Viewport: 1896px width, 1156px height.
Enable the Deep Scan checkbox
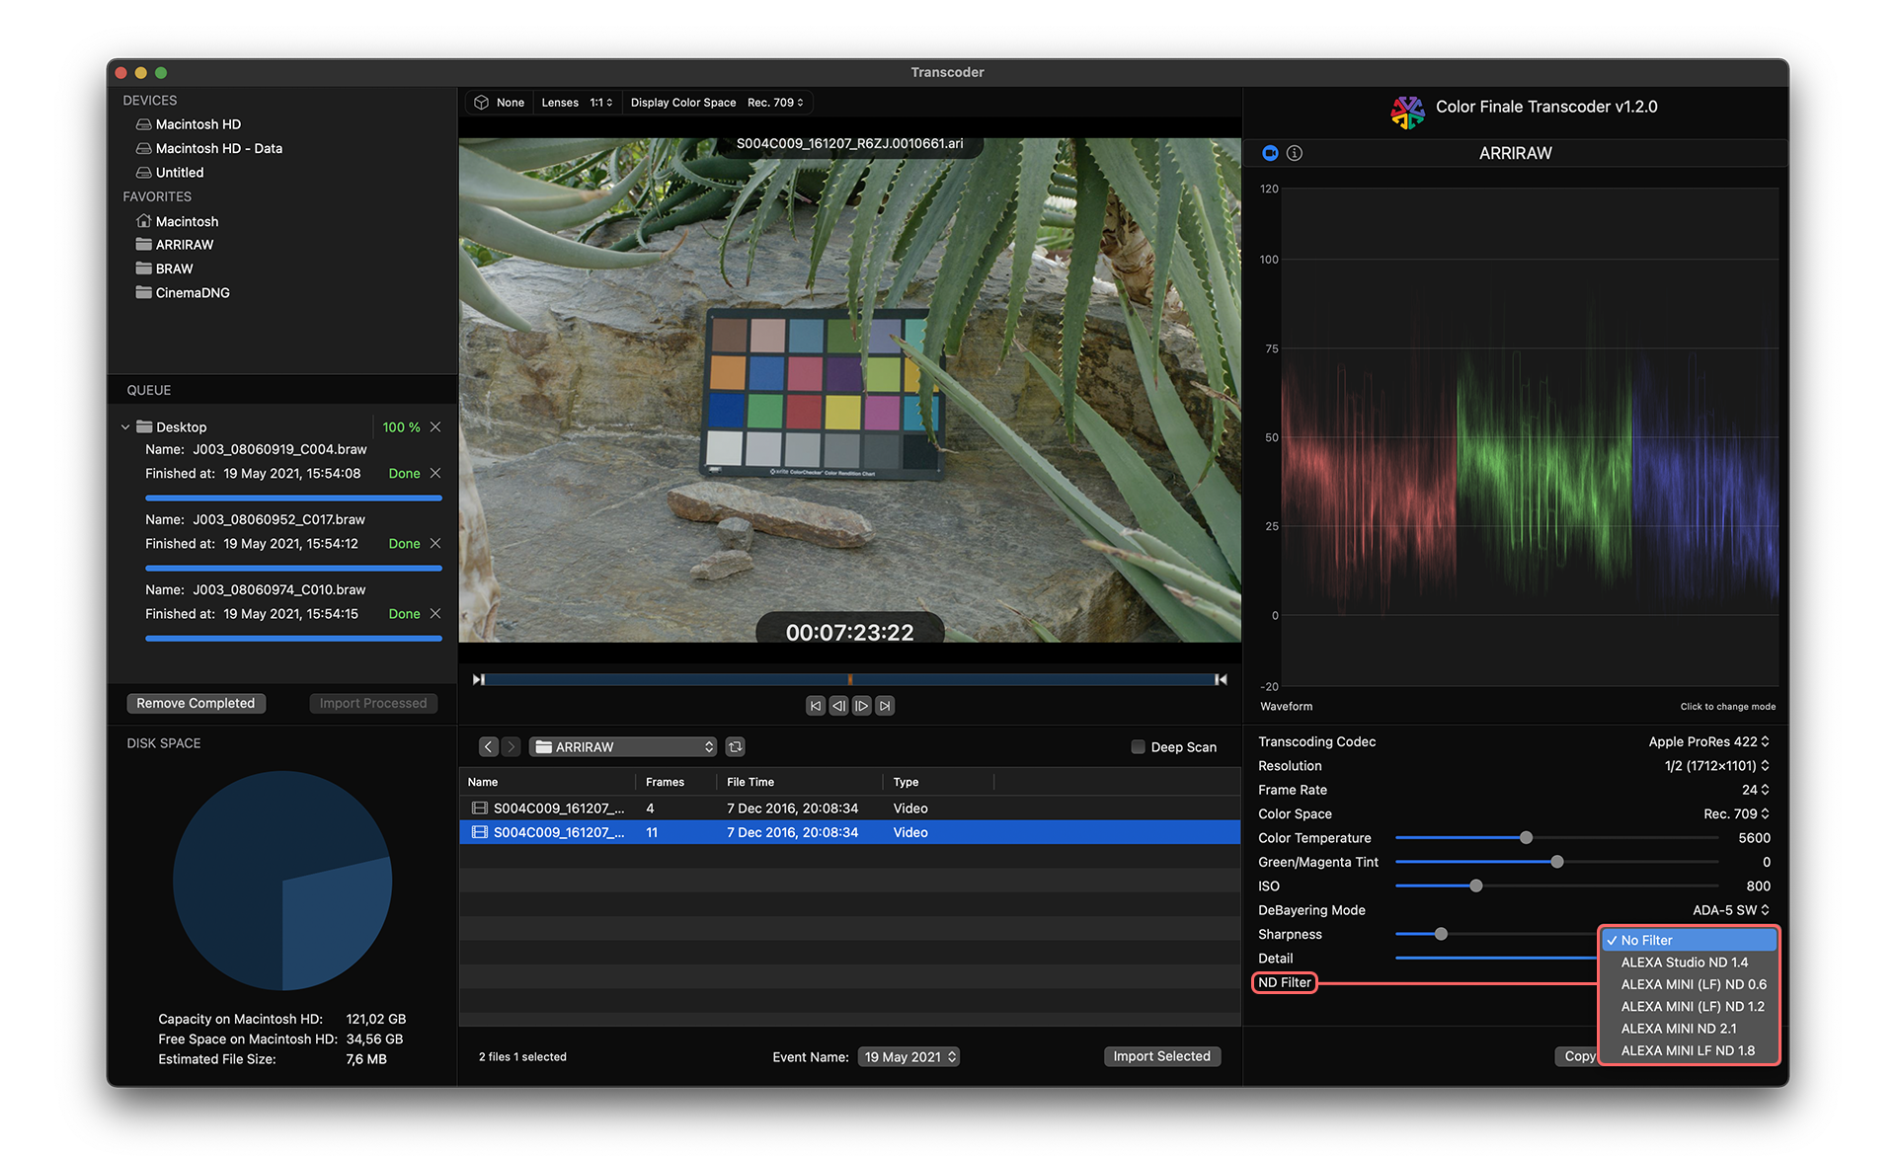click(x=1138, y=747)
